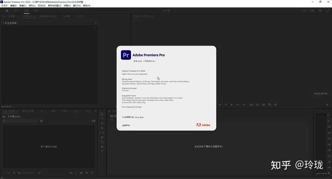Switch to the Import workspace tab
The image size is (332, 179).
16,11
